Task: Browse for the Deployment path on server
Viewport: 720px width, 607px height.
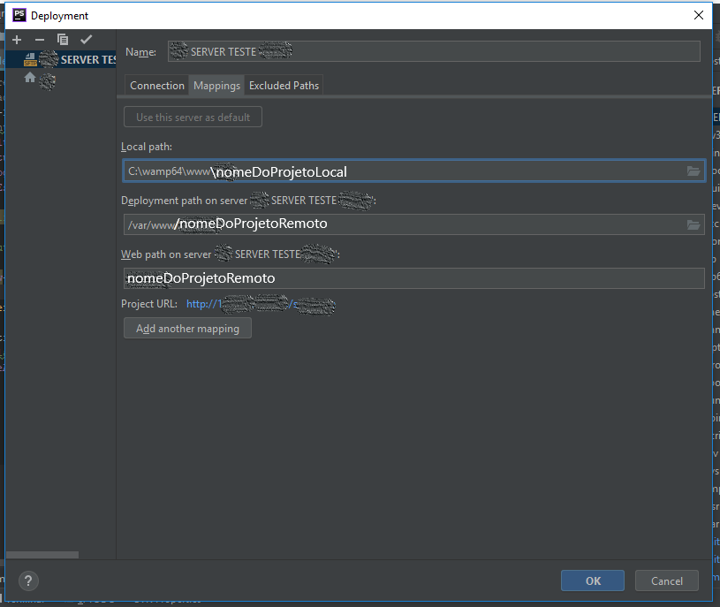Action: [x=693, y=224]
